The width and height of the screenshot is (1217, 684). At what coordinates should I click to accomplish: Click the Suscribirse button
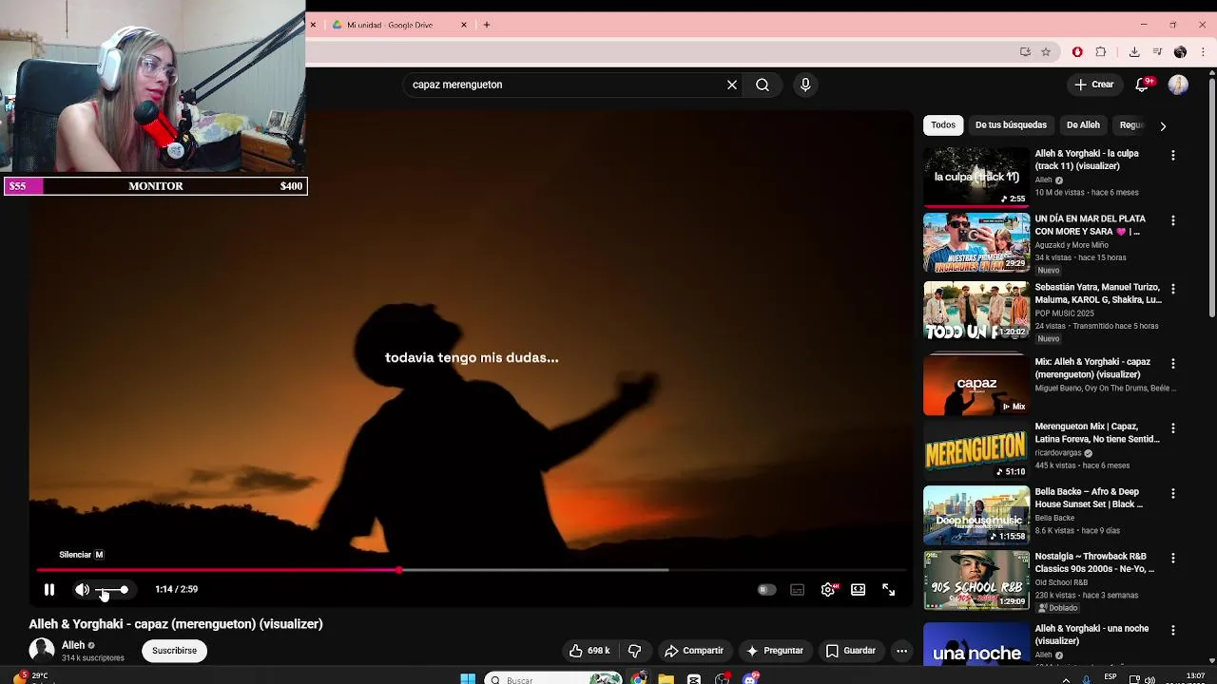174,651
